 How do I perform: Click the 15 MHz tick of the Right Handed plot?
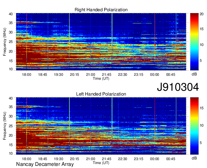pyautogui.click(x=11, y=61)
